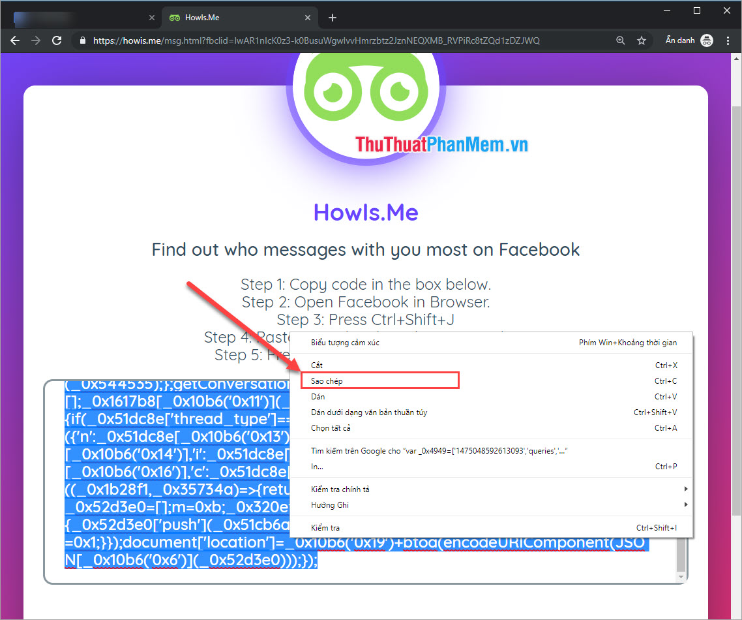
Task: Choose Cắt from the context menu
Action: [x=317, y=365]
